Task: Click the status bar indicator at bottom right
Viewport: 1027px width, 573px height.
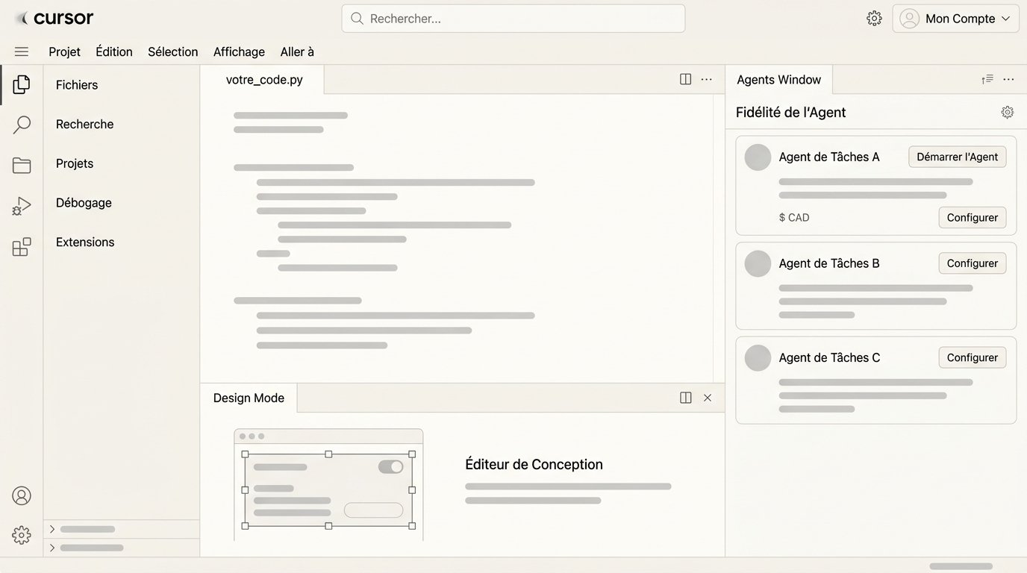Action: point(961,566)
